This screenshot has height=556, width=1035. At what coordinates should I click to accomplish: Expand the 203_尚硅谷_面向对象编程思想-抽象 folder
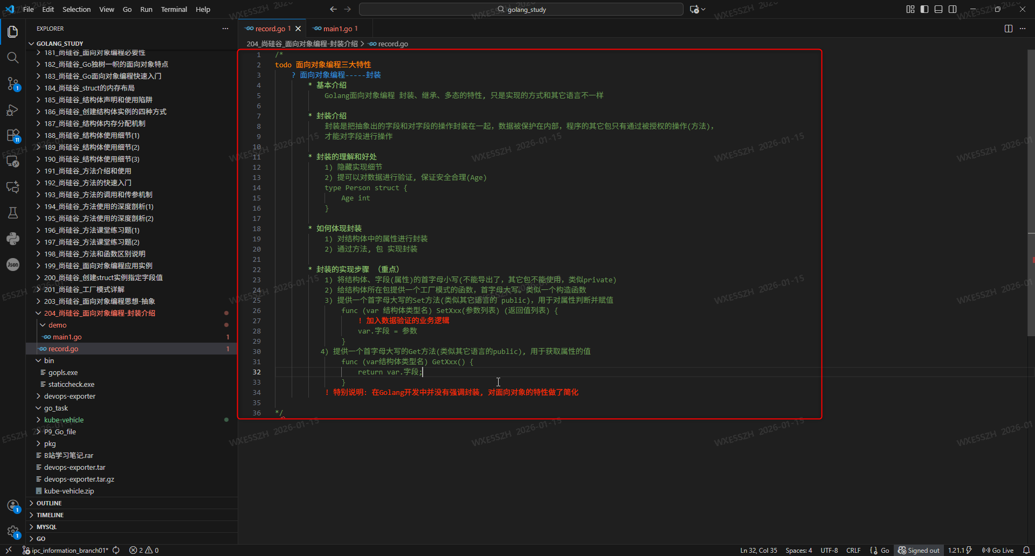[132, 301]
